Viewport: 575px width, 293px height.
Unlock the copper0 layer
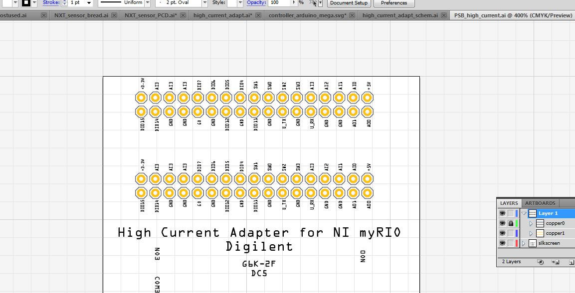pyautogui.click(x=511, y=223)
